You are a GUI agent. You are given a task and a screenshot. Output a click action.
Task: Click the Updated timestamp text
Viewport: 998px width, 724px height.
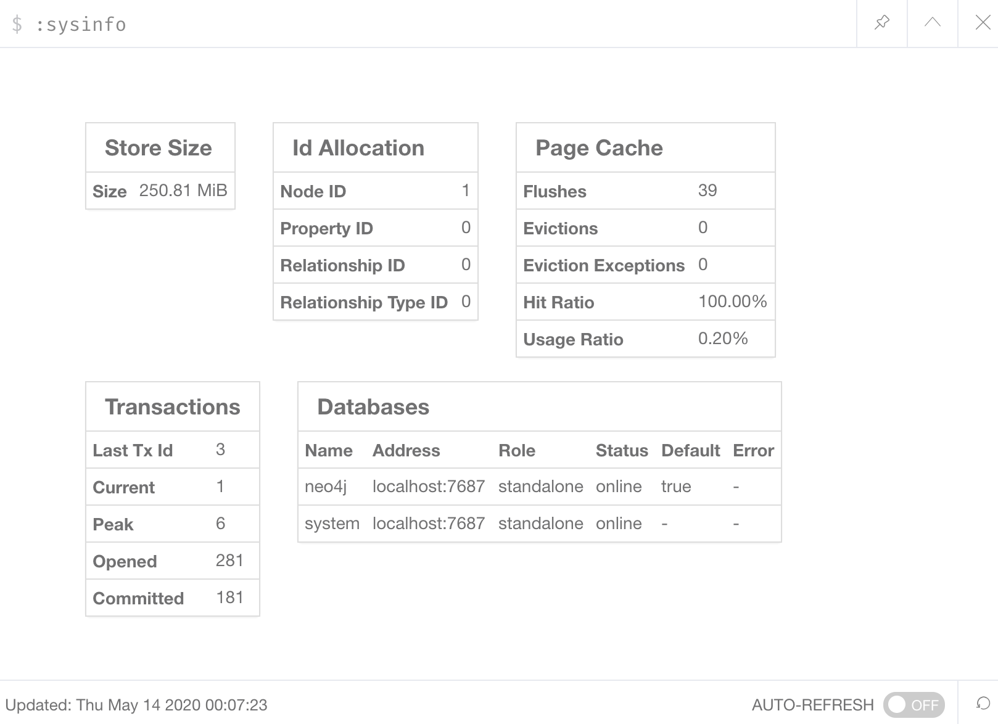click(136, 705)
